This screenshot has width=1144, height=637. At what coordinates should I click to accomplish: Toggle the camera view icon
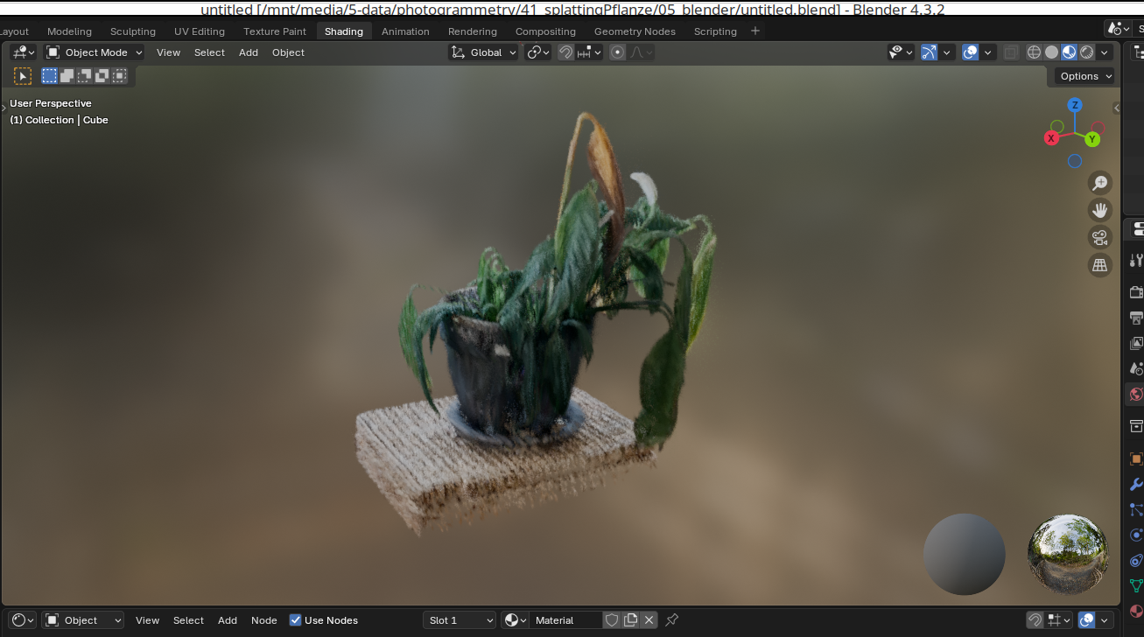[x=1100, y=237]
